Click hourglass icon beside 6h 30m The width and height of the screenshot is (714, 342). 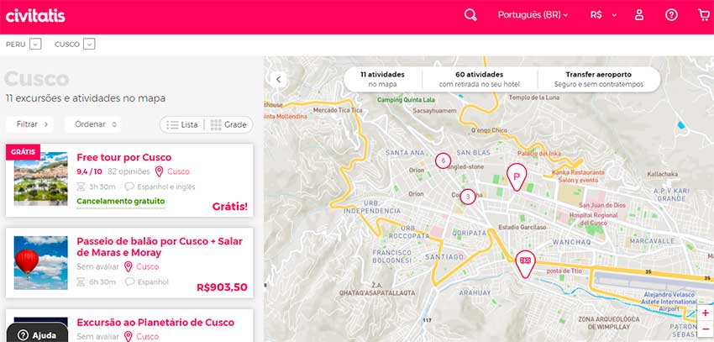pyautogui.click(x=81, y=281)
